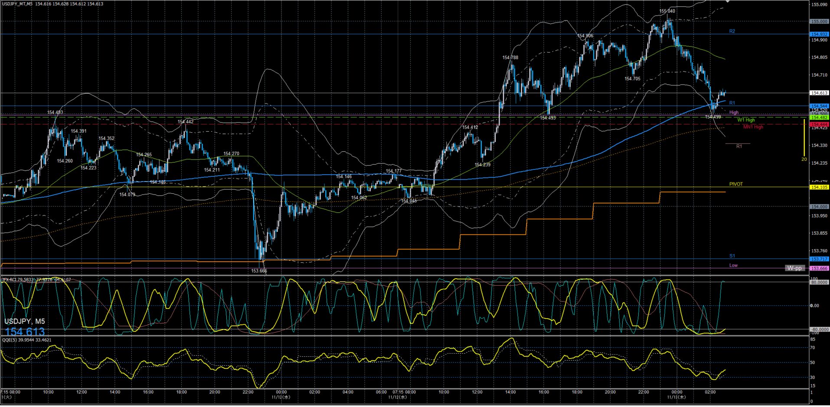Click the yellow 154.105 pivot price tag
The height and width of the screenshot is (407, 830).
pos(819,187)
